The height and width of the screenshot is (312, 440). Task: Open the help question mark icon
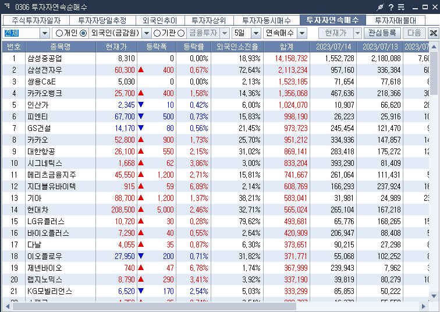pyautogui.click(x=391, y=7)
